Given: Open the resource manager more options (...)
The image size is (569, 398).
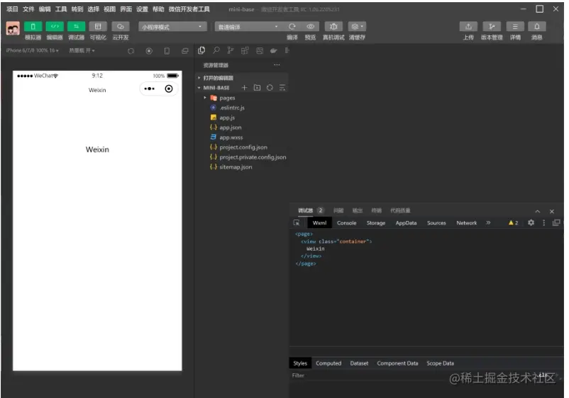Looking at the screenshot, I should (x=277, y=65).
